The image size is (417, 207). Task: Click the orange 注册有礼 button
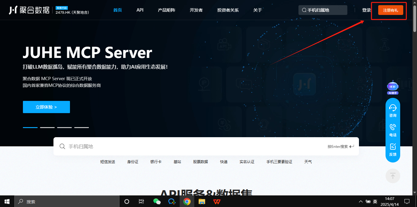pos(390,10)
